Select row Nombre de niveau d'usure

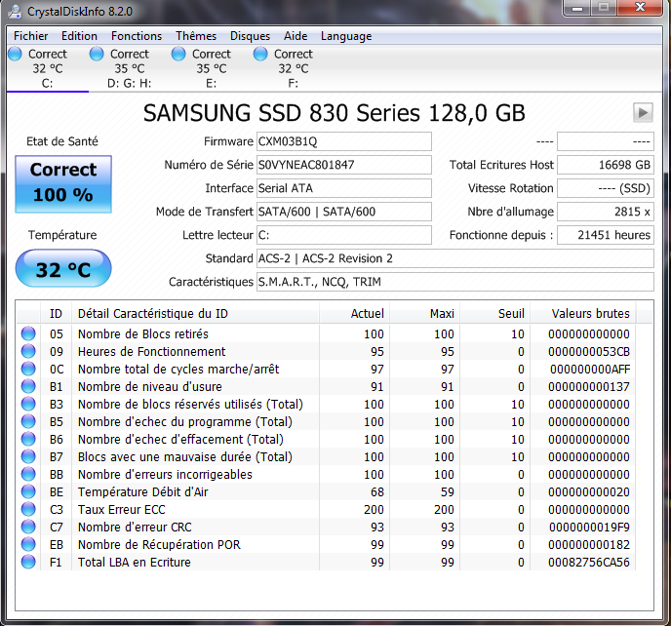[x=326, y=386]
